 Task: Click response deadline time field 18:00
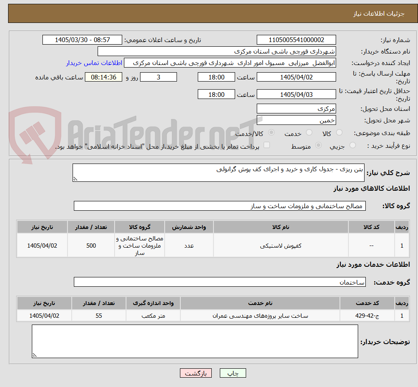point(216,77)
